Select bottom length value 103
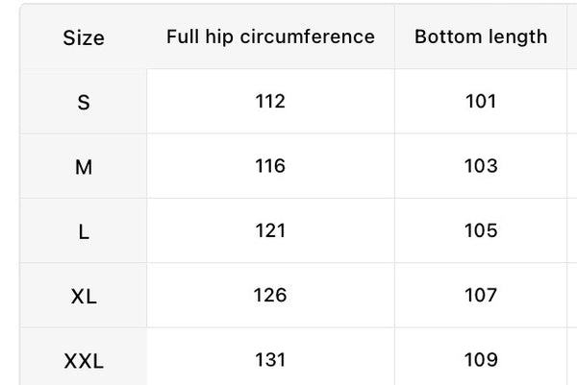 pos(481,166)
